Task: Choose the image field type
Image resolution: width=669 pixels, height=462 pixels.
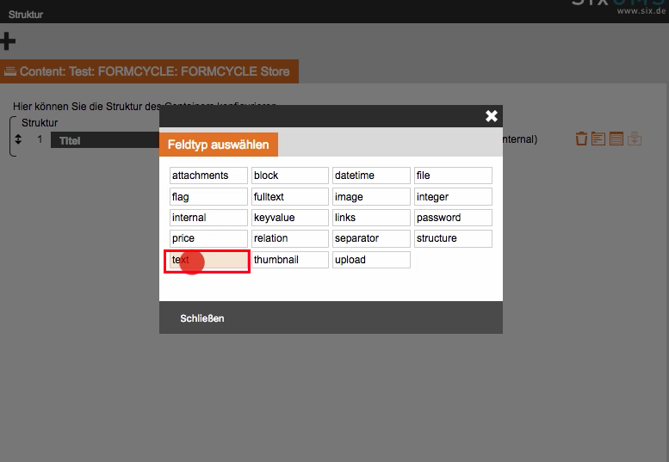Action: (x=371, y=197)
